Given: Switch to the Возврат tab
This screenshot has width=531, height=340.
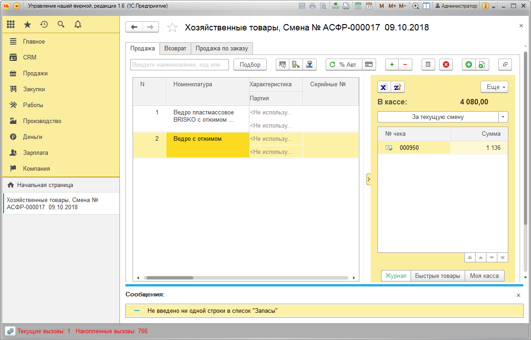Looking at the screenshot, I should [175, 49].
